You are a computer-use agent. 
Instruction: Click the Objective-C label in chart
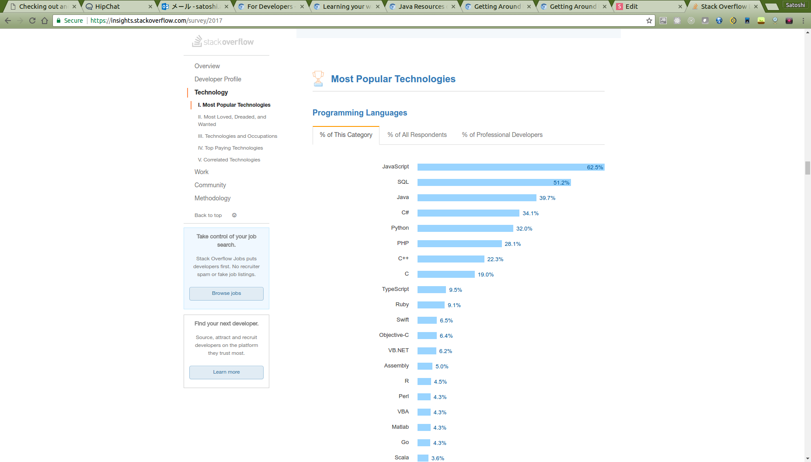[x=394, y=335]
